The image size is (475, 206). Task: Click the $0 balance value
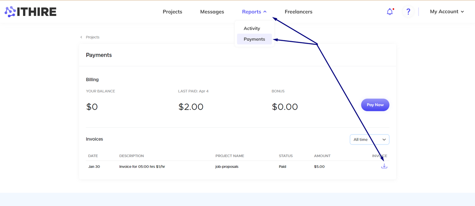click(x=92, y=107)
